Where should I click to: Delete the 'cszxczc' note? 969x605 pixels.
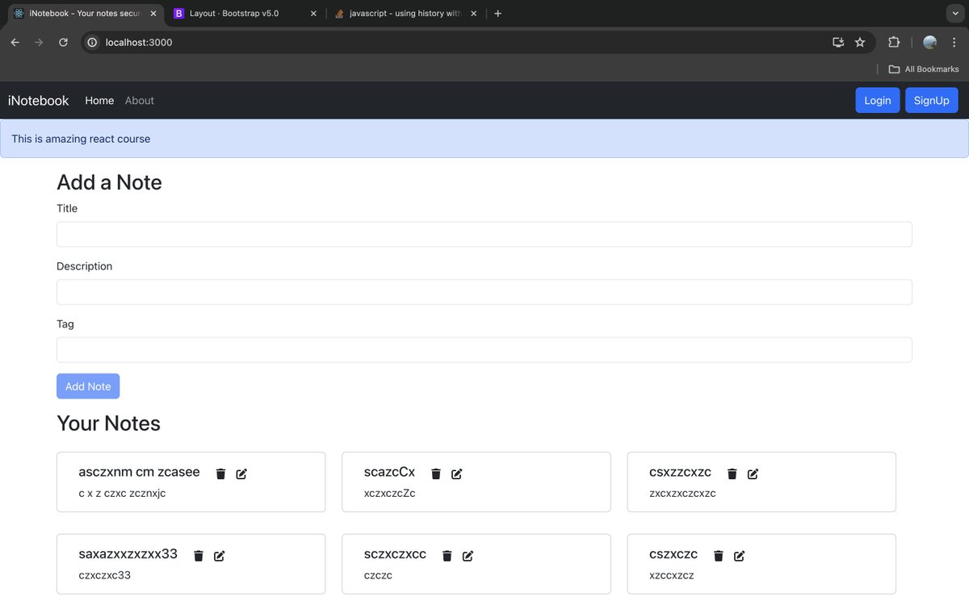coord(719,555)
